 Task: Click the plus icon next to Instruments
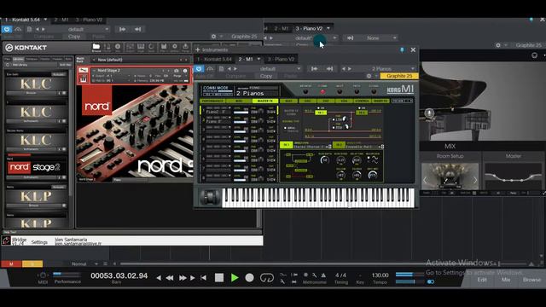click(x=197, y=49)
